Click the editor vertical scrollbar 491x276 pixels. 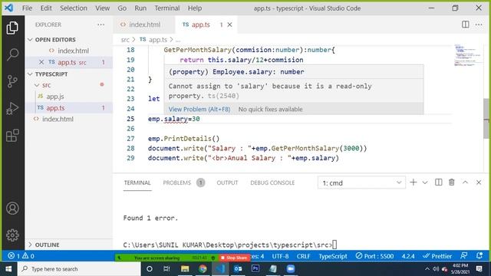click(x=486, y=118)
